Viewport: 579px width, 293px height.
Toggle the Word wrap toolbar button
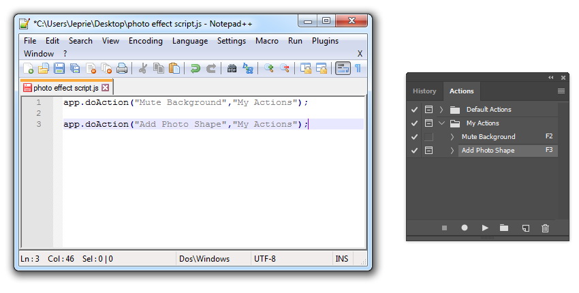pyautogui.click(x=343, y=68)
